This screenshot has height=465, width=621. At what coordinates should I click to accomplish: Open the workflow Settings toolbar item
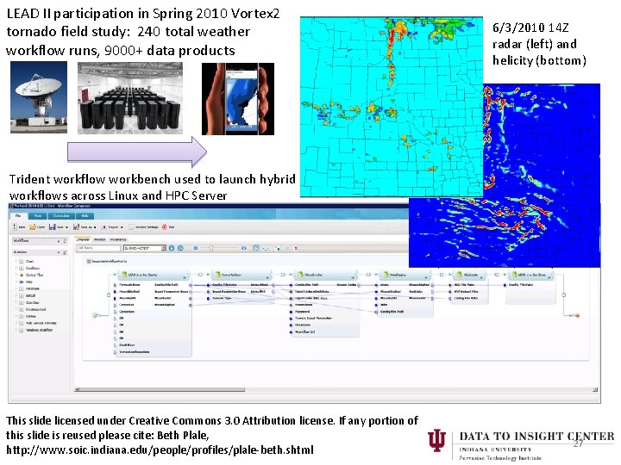(144, 227)
